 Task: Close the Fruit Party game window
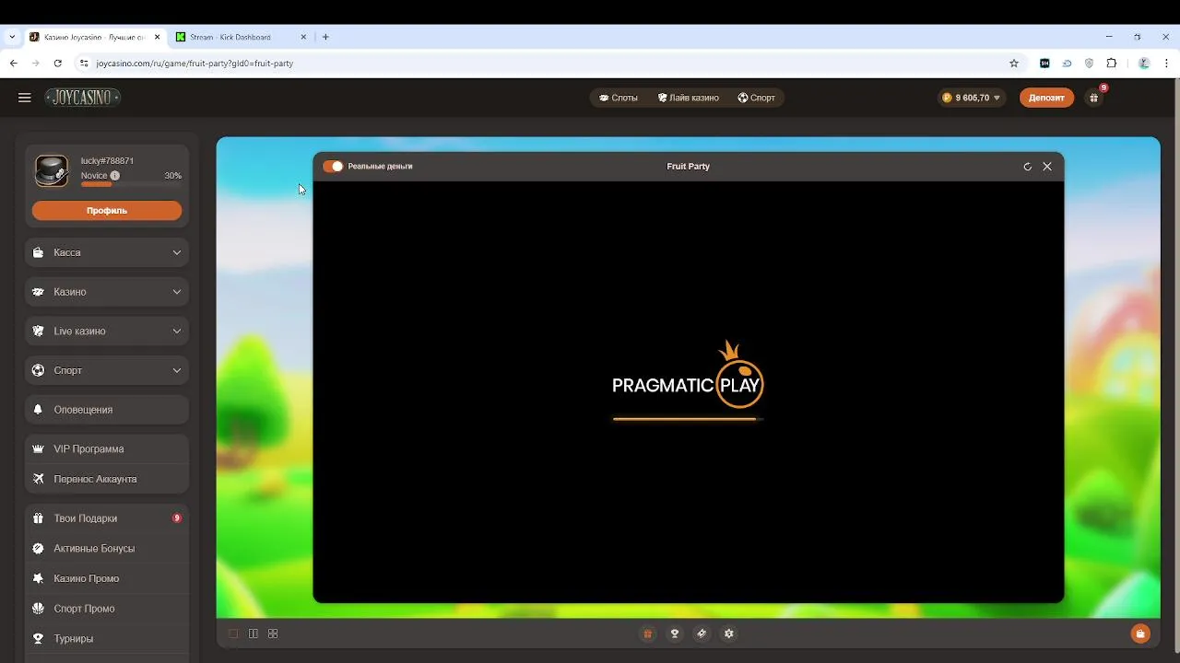[x=1047, y=167]
